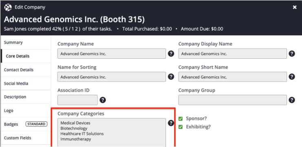Screen dimensions: 302x147
Task: Toggle the Sponsor? checkbox
Action: [181, 119]
